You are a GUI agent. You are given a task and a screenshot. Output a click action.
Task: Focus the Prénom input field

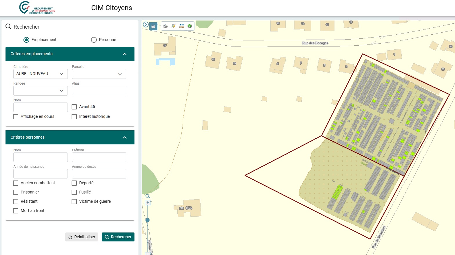pyautogui.click(x=99, y=157)
